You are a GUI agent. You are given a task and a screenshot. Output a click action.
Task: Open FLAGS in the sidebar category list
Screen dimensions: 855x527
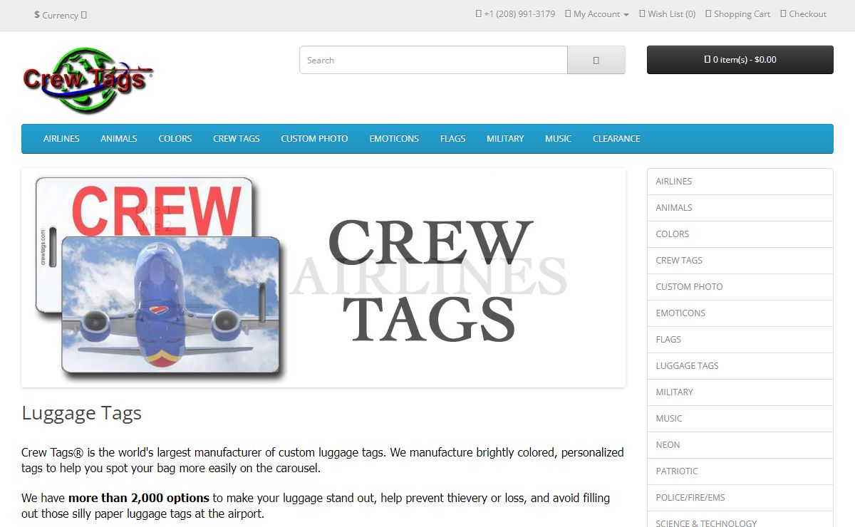tap(740, 340)
